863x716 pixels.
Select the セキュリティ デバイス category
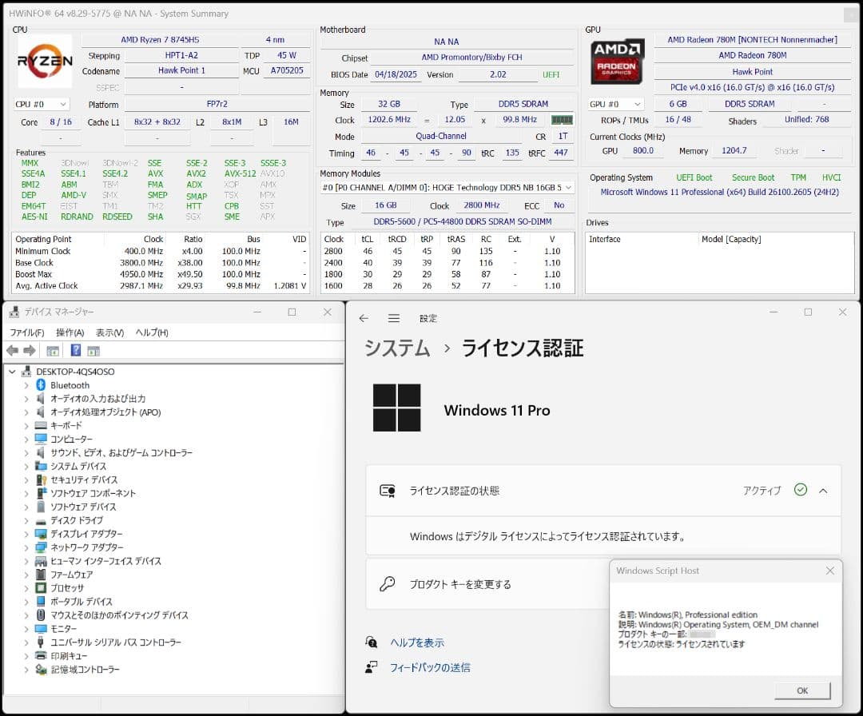[x=84, y=480]
